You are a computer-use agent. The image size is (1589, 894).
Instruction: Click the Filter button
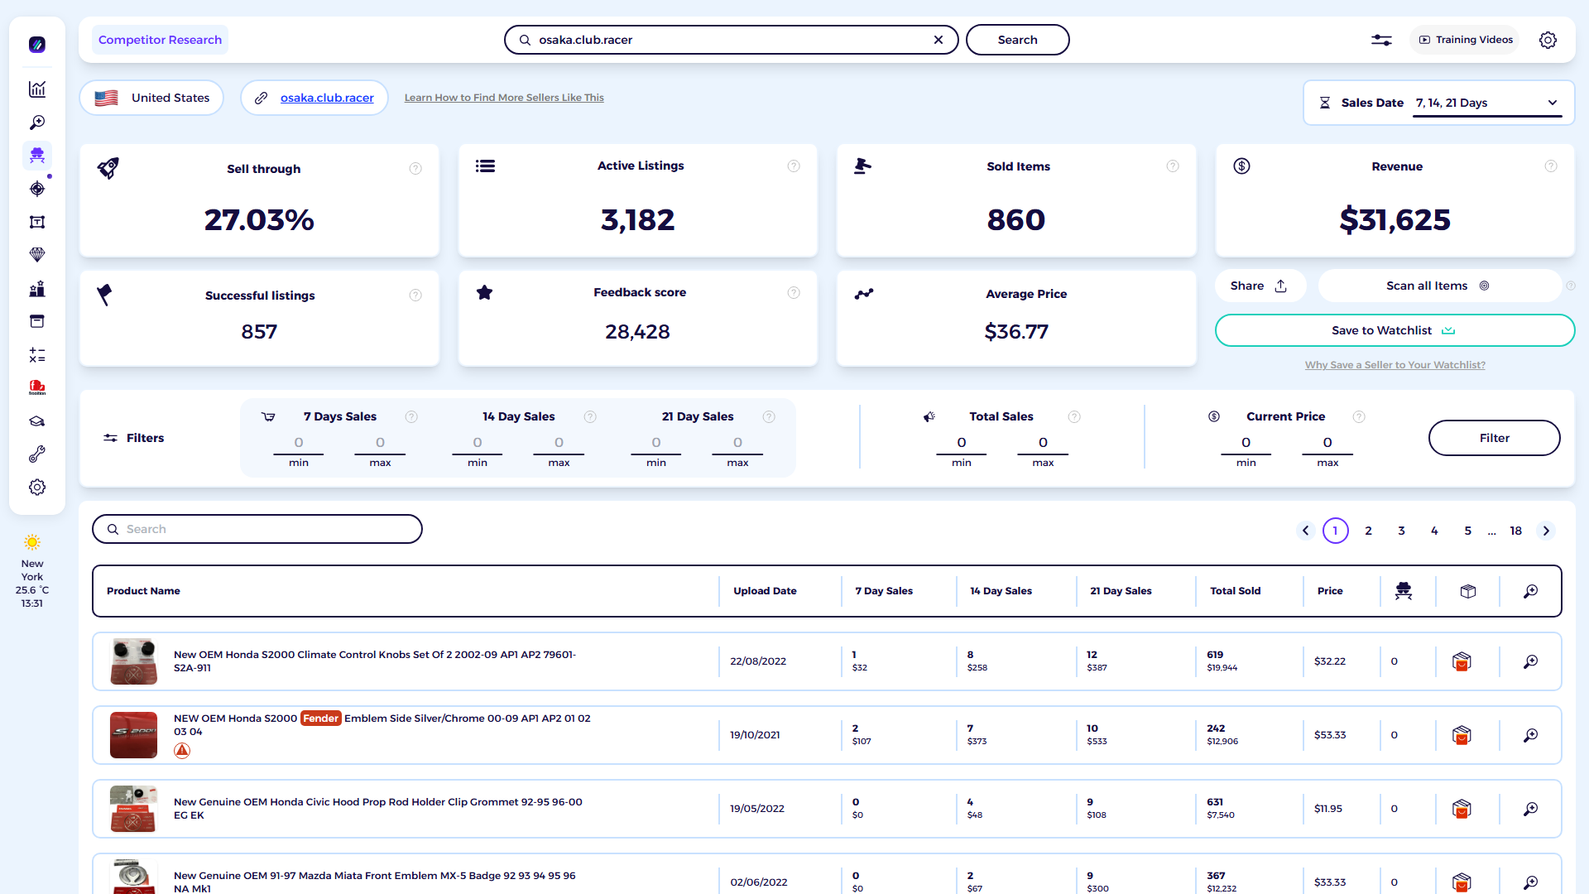1495,438
